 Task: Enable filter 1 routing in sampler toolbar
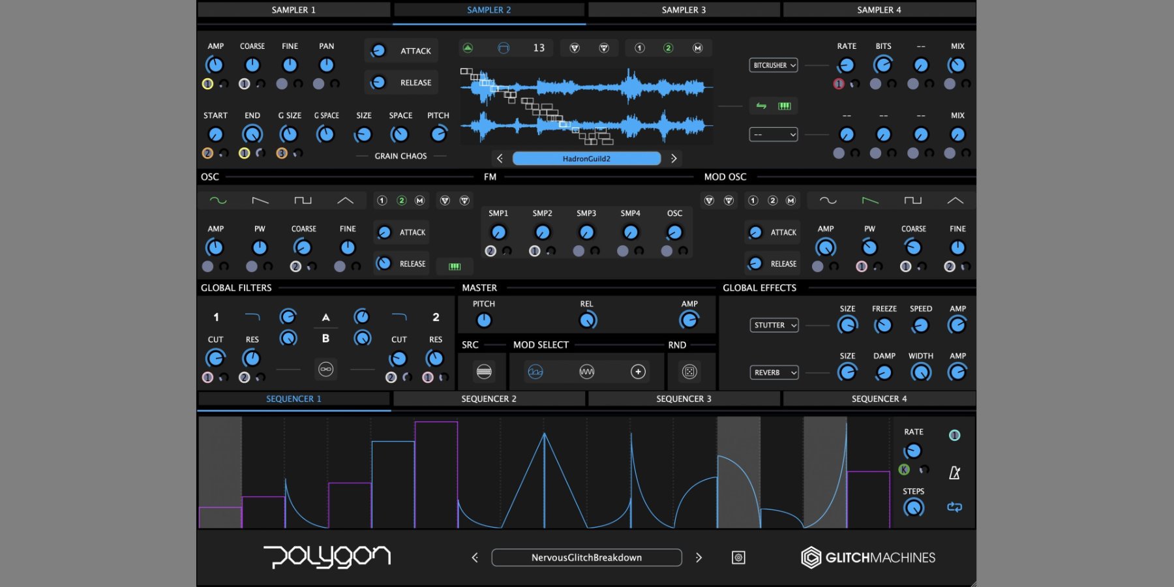click(x=639, y=48)
